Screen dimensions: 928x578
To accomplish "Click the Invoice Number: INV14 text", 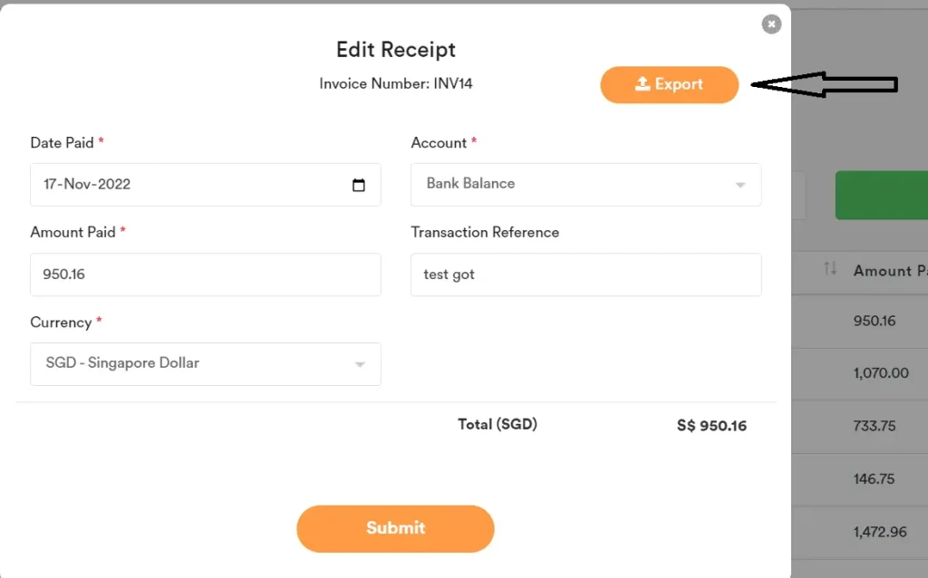I will click(396, 83).
